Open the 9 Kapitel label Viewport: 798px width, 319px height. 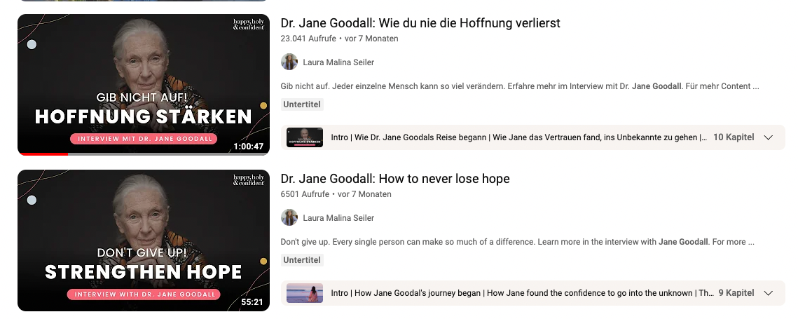736,292
